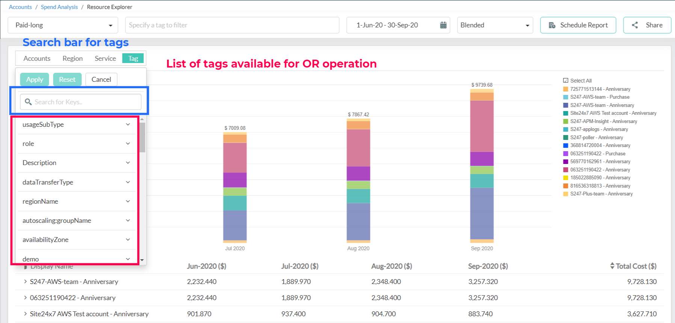675x323 pixels.
Task: Expand the 063251190422 - Anniversary table row
Action: (x=25, y=297)
